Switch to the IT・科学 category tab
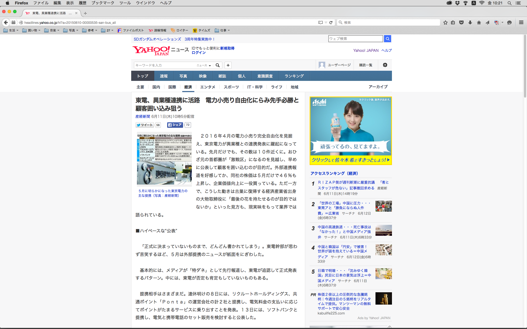The width and height of the screenshot is (527, 329). click(x=255, y=87)
